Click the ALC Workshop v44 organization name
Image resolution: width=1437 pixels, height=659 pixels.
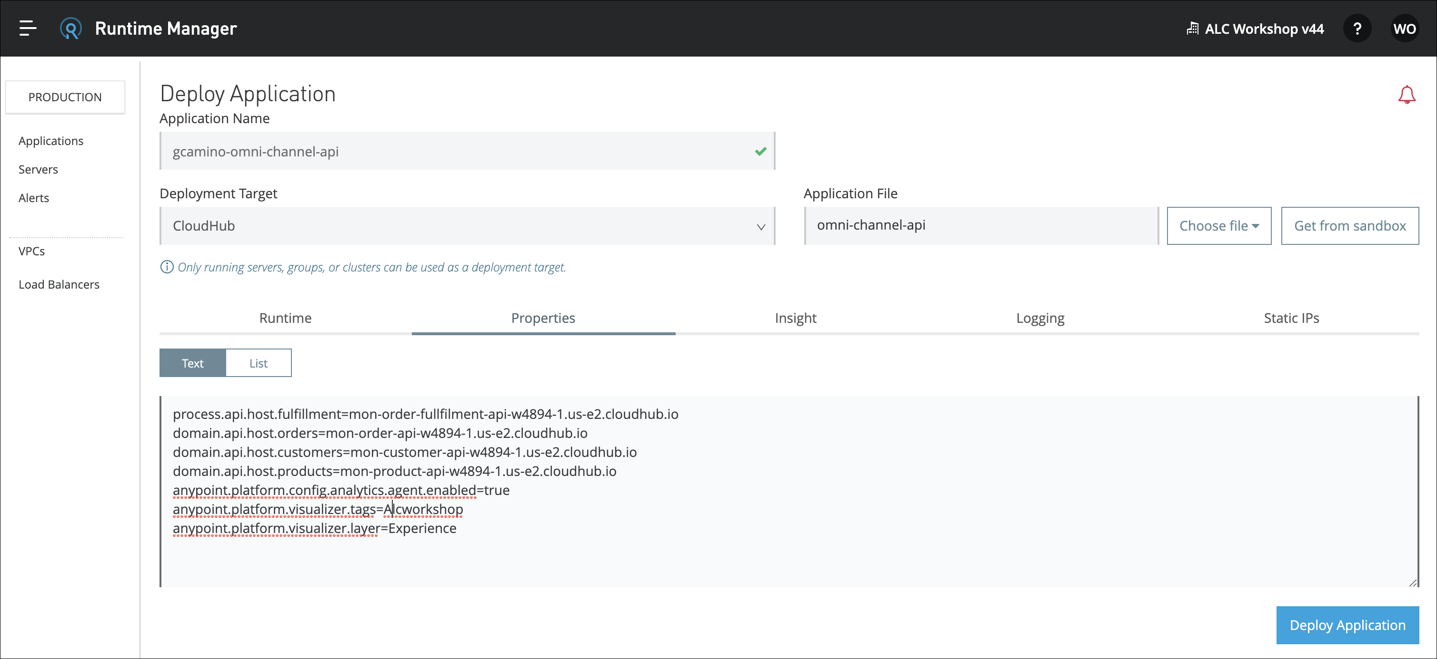(x=1264, y=29)
